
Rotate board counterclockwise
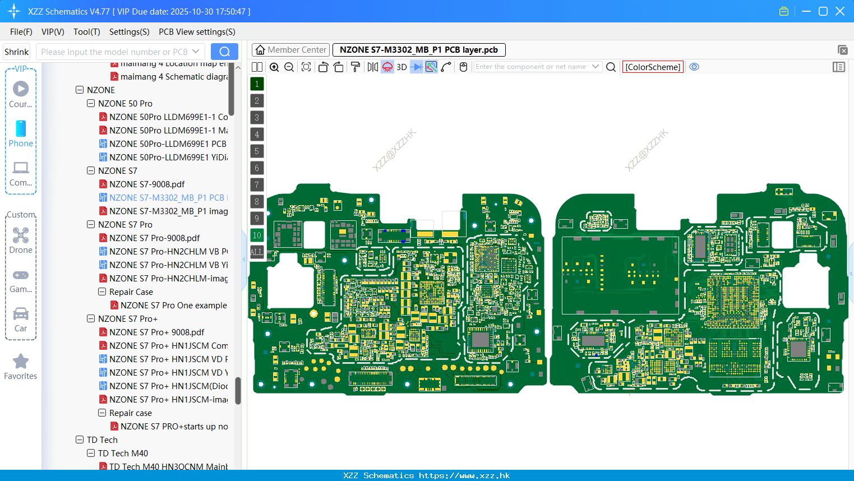[323, 67]
